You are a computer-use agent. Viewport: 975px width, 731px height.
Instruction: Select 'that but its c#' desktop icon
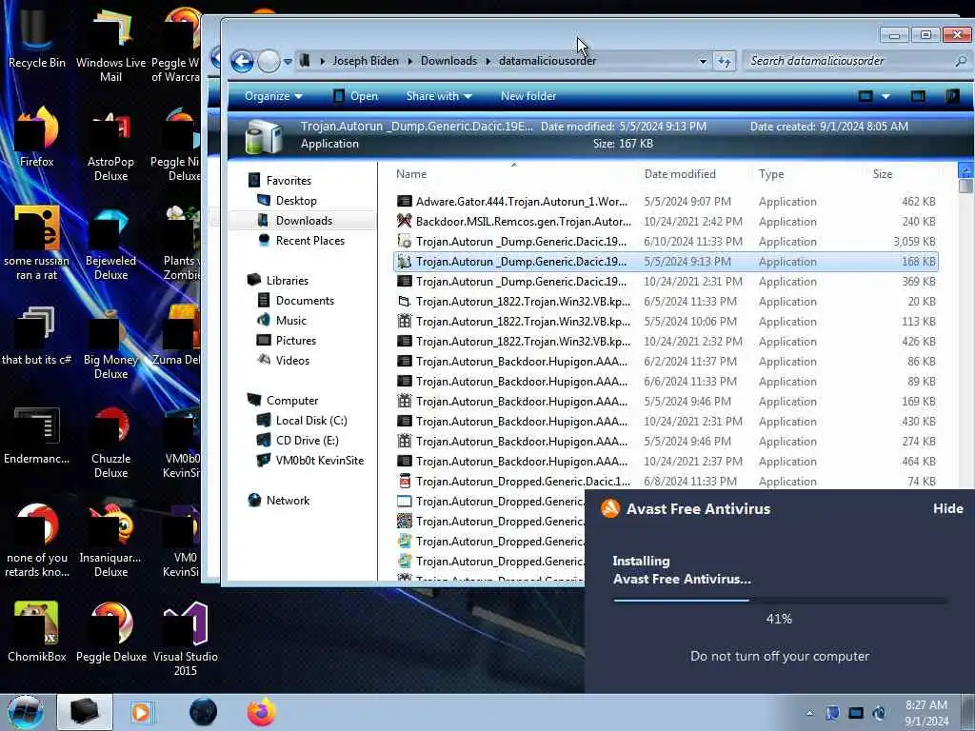36,336
